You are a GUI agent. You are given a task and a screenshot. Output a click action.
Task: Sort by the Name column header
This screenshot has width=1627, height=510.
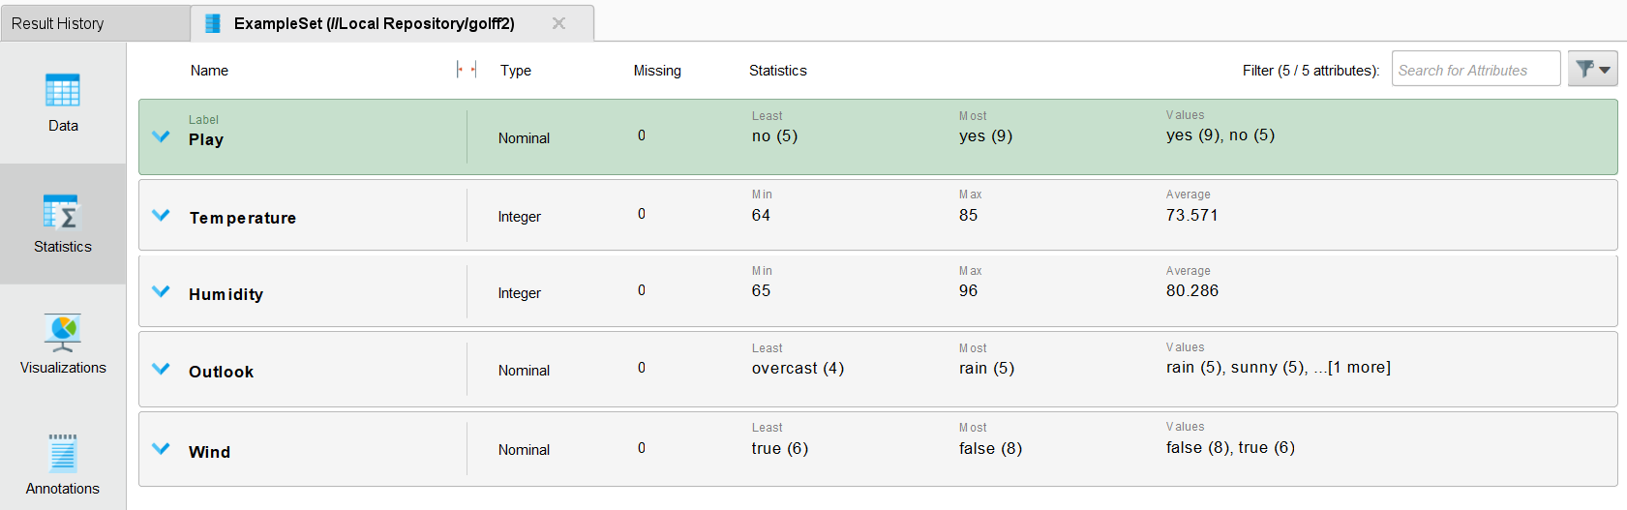click(x=209, y=71)
